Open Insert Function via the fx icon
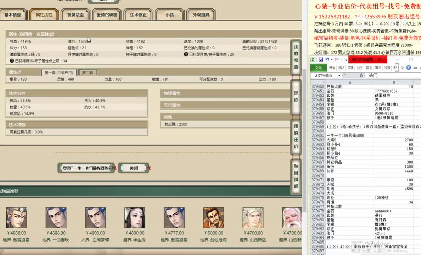The height and width of the screenshot is (255, 421). coord(361,75)
